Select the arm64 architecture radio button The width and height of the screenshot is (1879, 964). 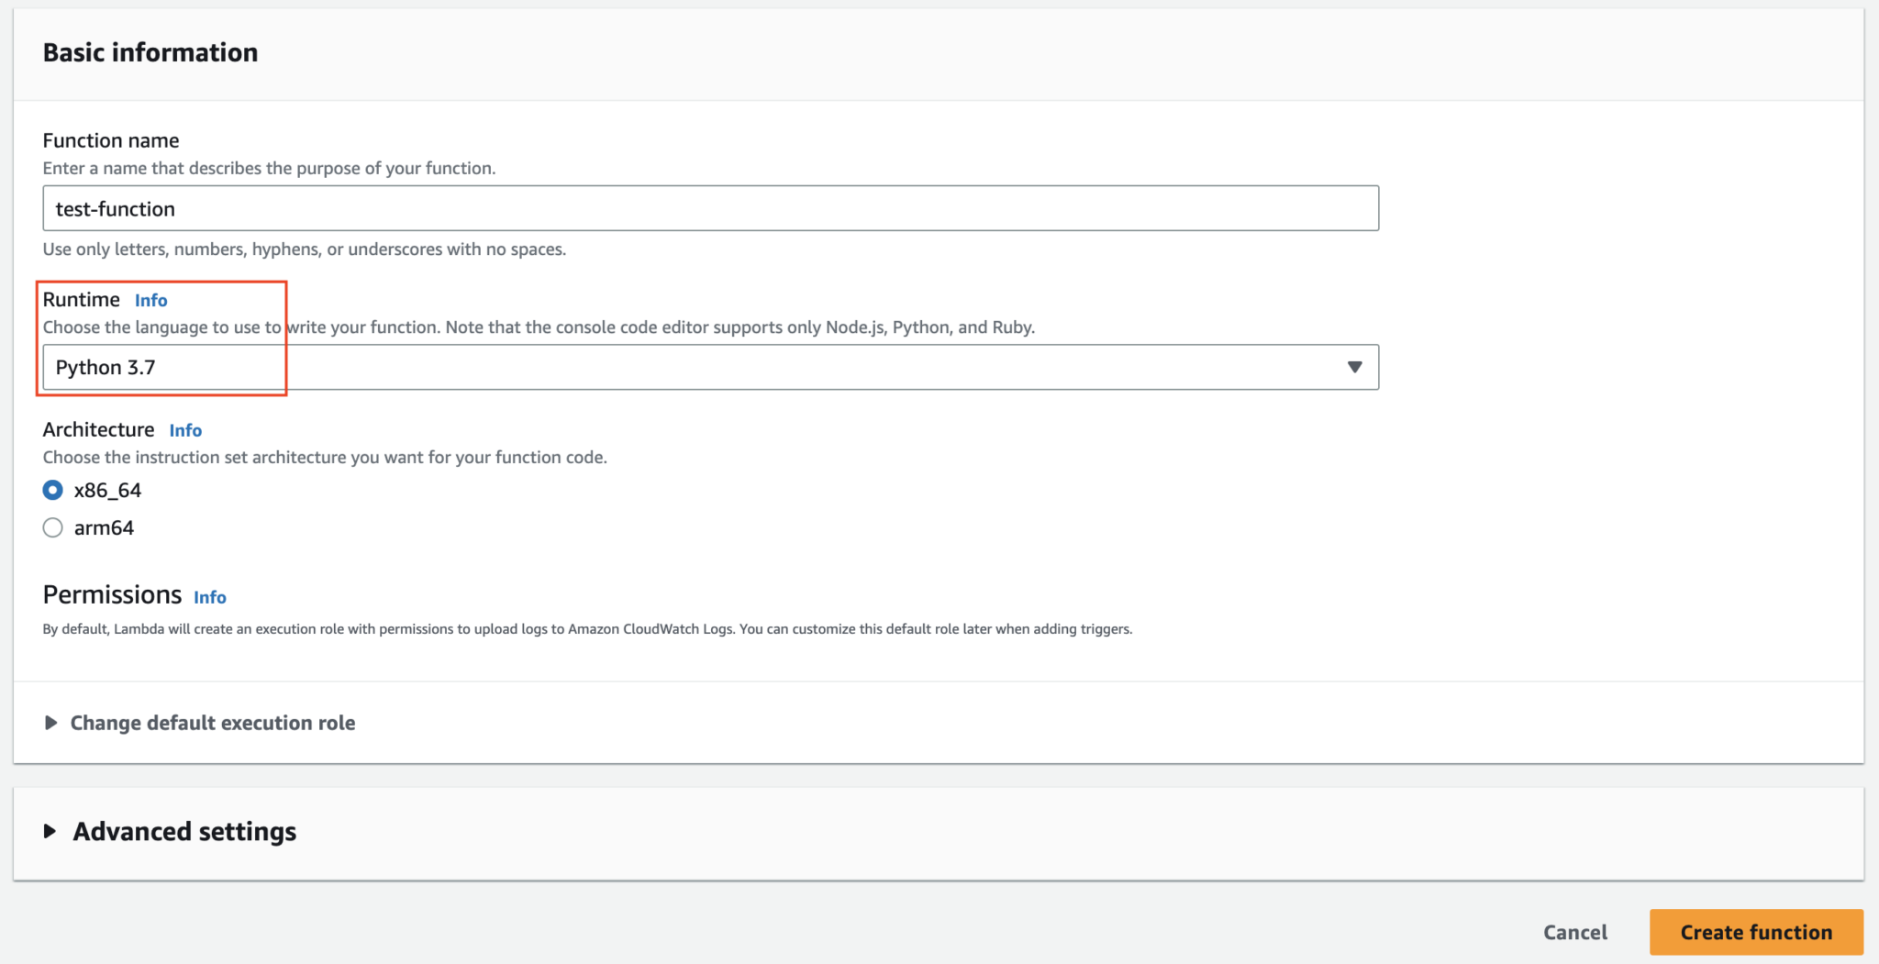(x=52, y=527)
